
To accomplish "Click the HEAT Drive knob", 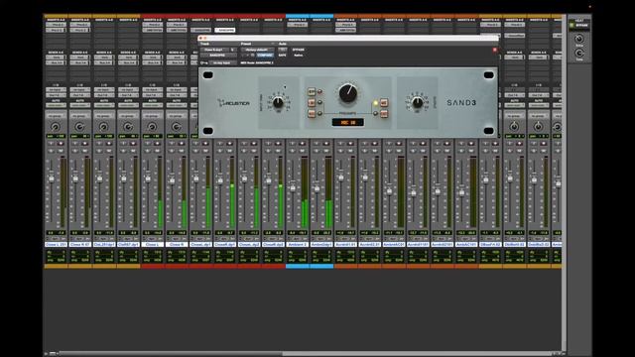I will point(579,39).
